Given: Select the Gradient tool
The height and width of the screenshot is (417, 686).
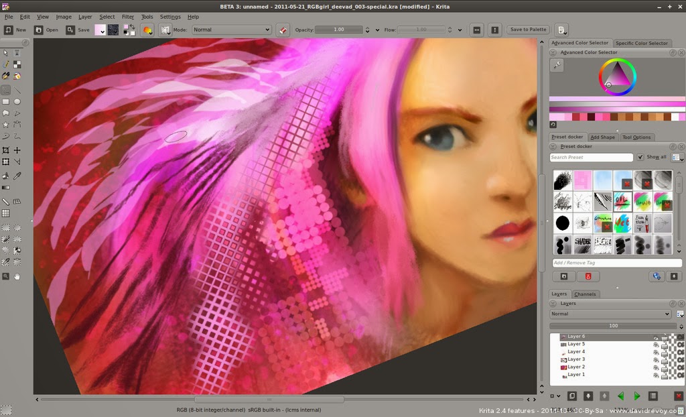Looking at the screenshot, I should pos(6,188).
